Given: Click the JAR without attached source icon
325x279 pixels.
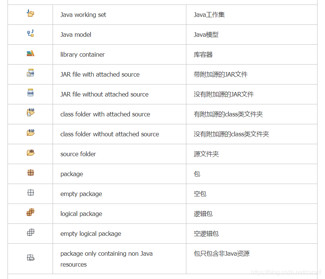Looking at the screenshot, I should [30, 93].
